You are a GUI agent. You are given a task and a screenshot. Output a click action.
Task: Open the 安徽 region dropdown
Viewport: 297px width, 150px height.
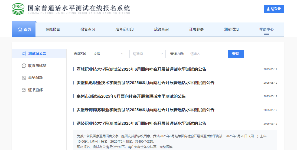[x=108, y=54]
